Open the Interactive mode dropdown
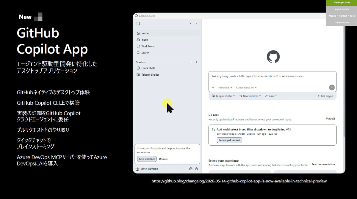This screenshot has width=357, height=199. point(225,87)
